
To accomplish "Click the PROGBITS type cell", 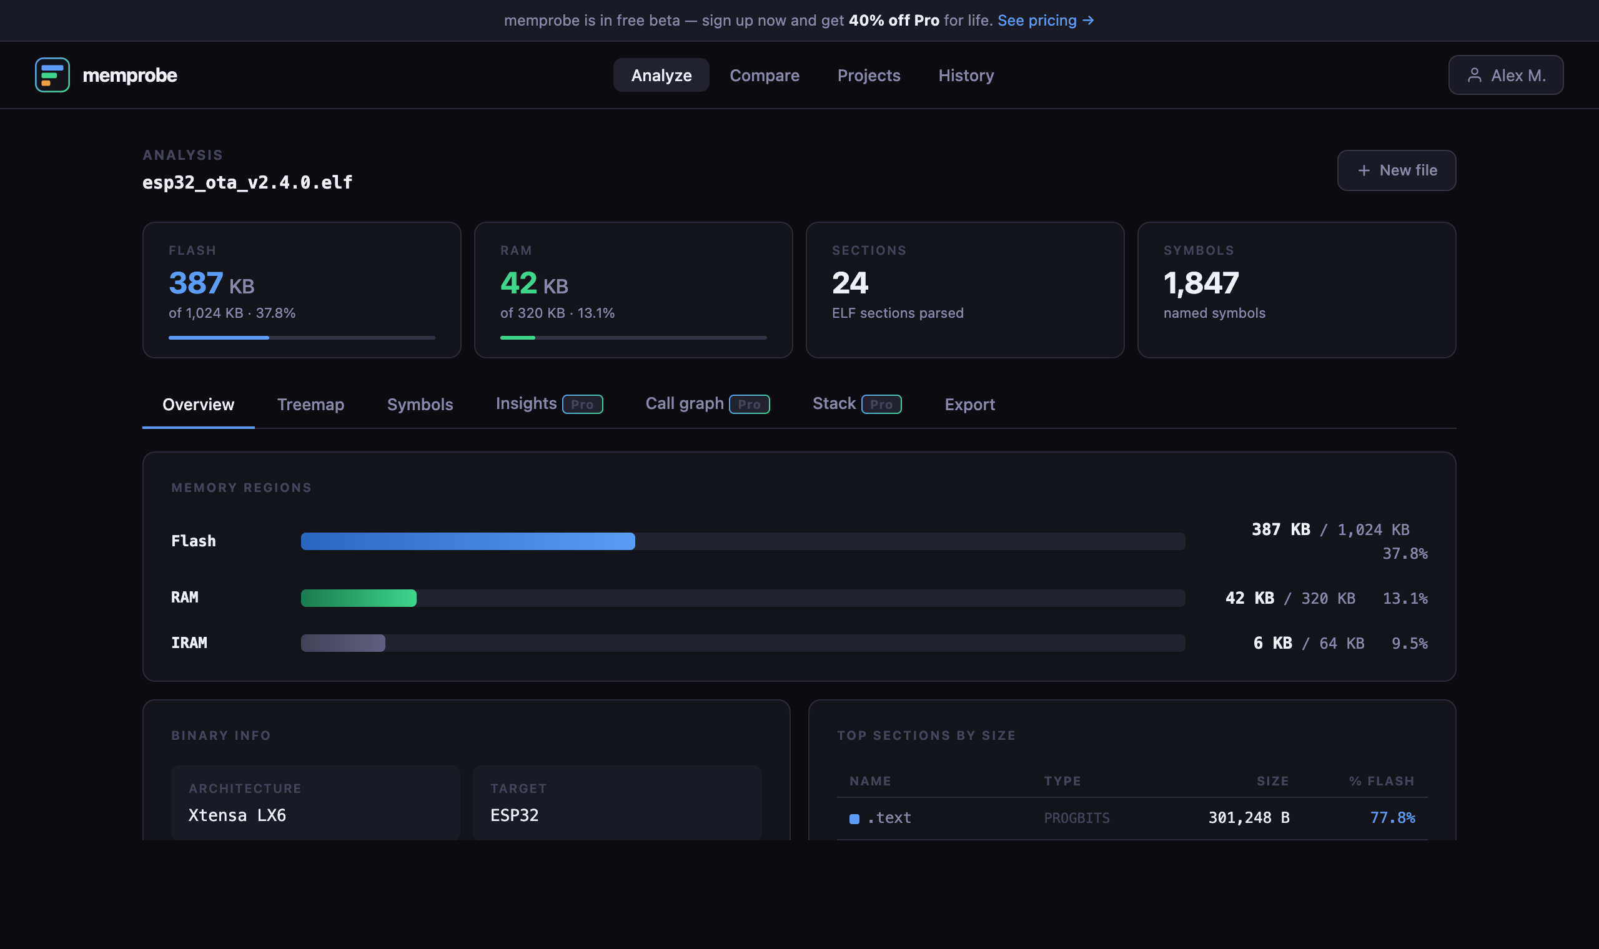I will [1077, 818].
